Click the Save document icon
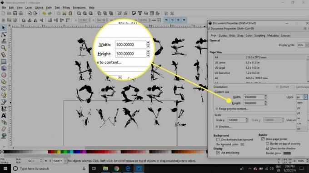Image resolution: width=309 pixels, height=173 pixels. 15,13
